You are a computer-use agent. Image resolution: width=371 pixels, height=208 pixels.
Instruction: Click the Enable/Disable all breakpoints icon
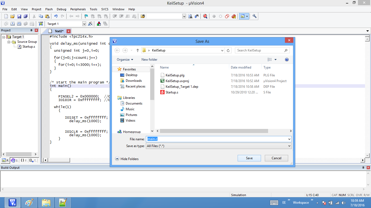pos(227,16)
